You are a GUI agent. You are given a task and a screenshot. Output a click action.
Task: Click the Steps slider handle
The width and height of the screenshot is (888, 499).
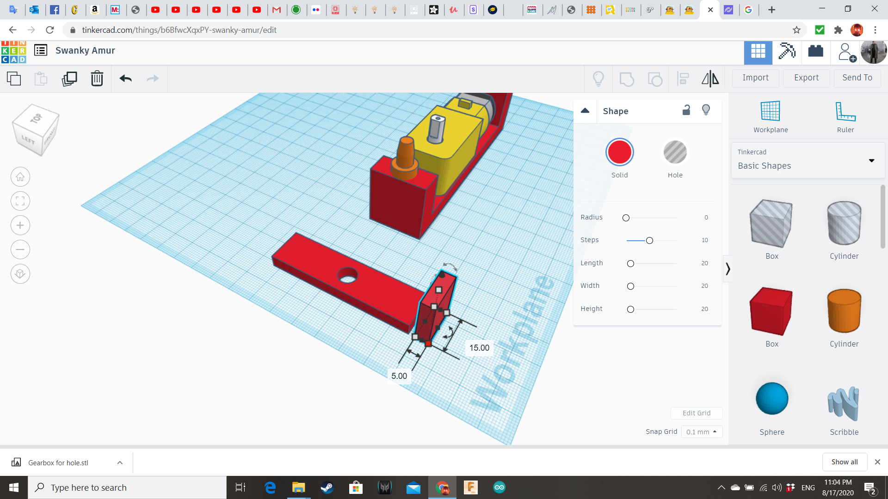tap(649, 241)
